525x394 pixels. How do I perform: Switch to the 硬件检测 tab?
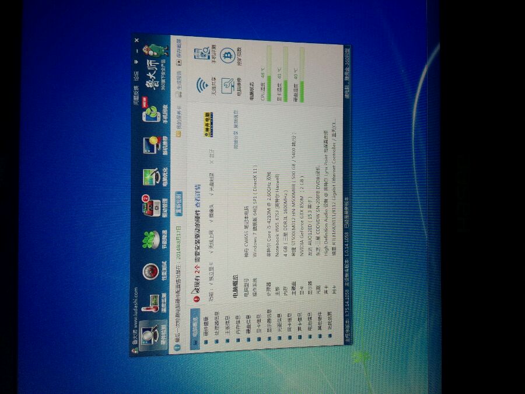tap(153, 335)
